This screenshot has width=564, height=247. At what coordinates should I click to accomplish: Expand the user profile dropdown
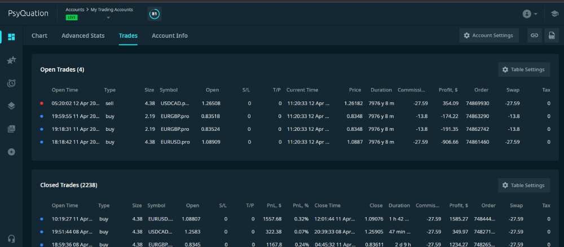530,14
